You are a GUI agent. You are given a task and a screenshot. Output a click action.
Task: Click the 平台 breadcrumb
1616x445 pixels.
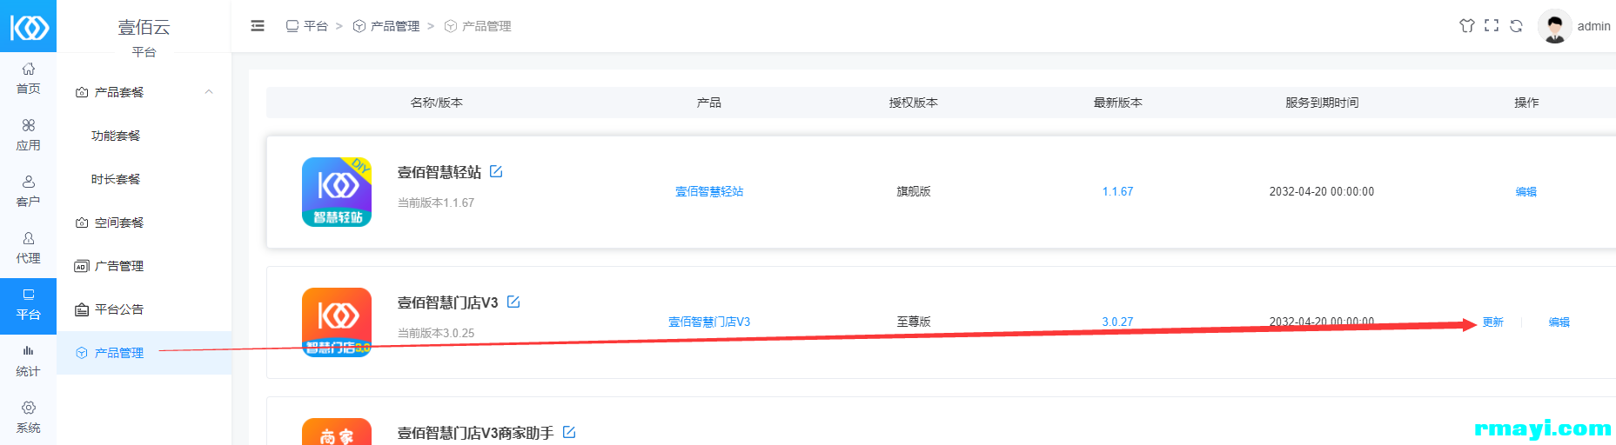307,26
